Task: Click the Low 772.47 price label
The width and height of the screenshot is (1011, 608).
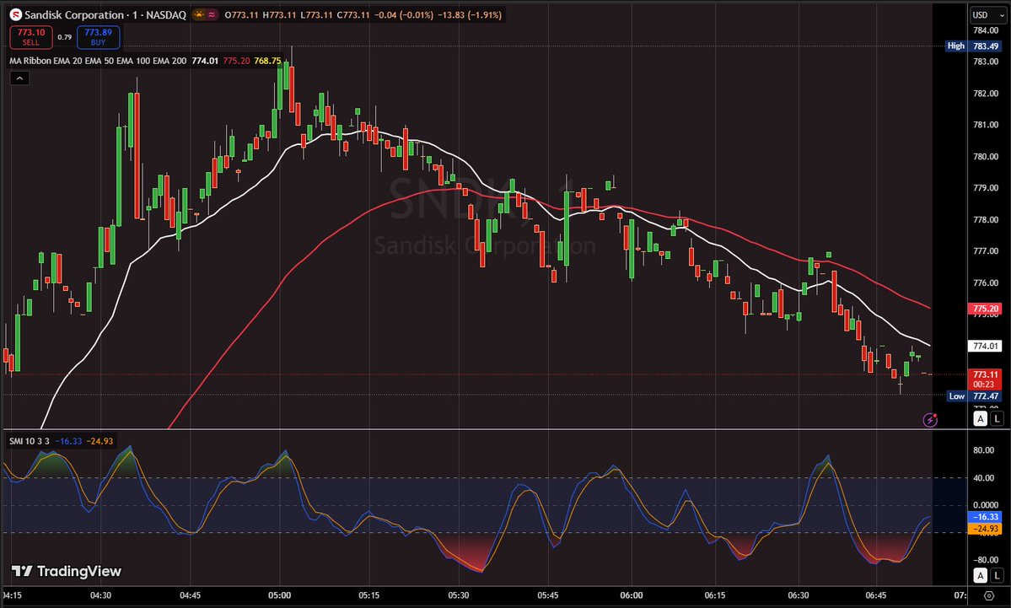Action: 974,395
